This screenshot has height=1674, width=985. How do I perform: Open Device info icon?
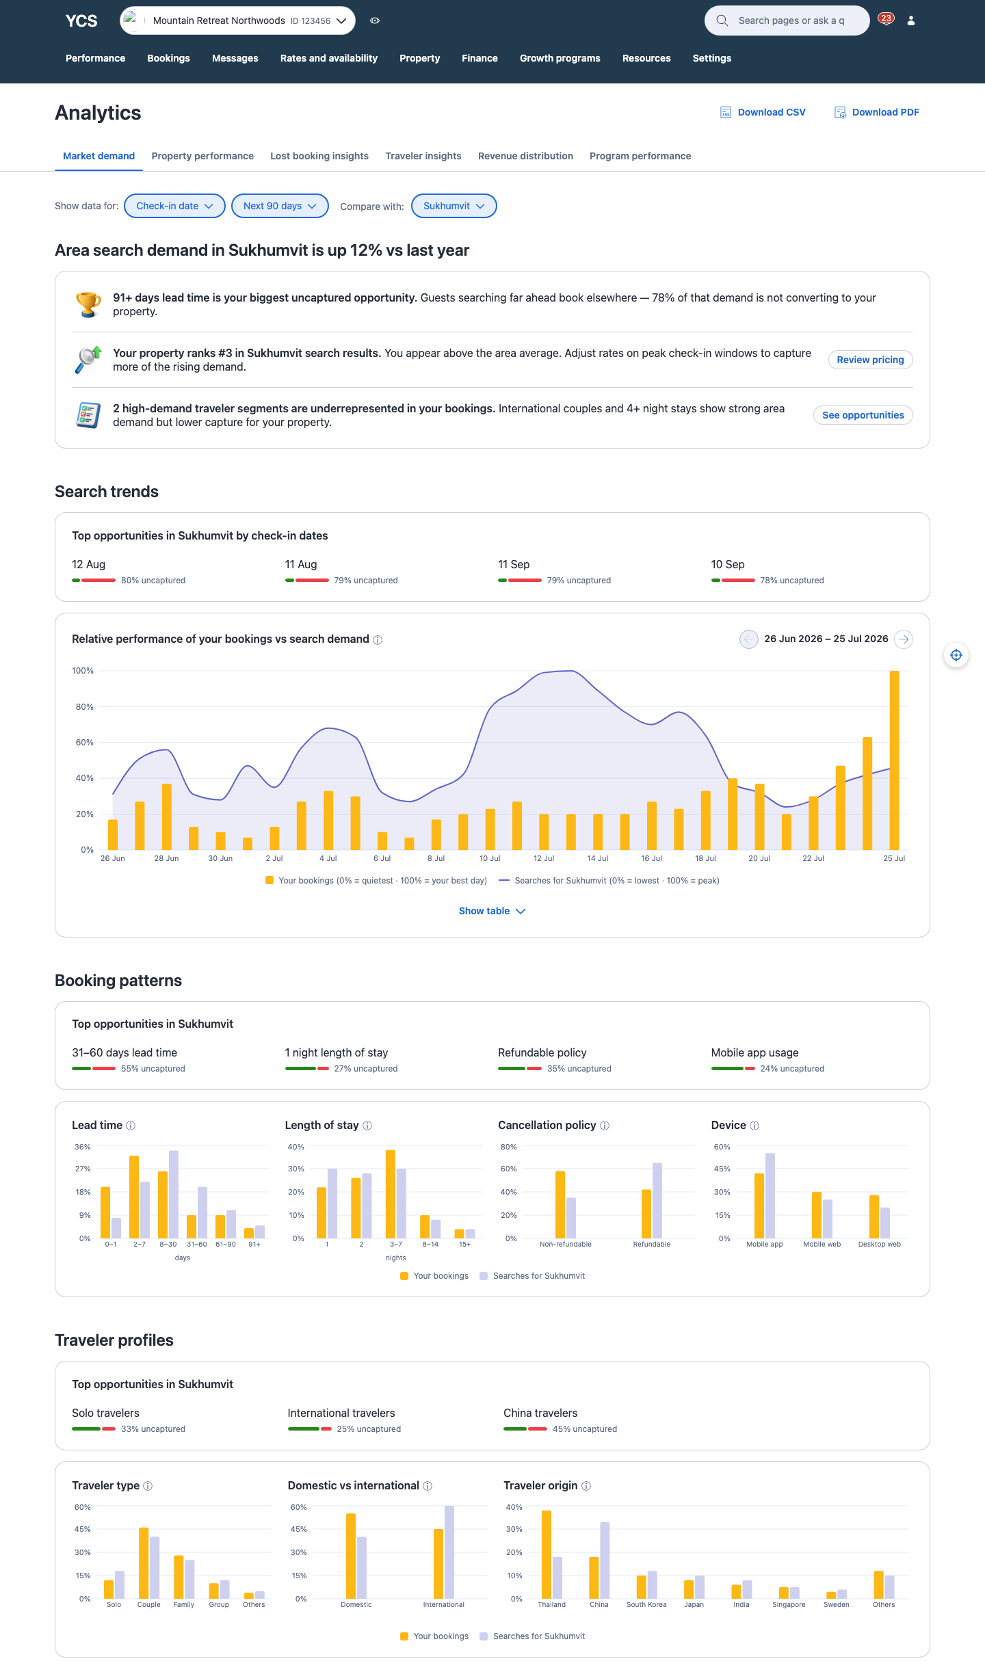(754, 1126)
